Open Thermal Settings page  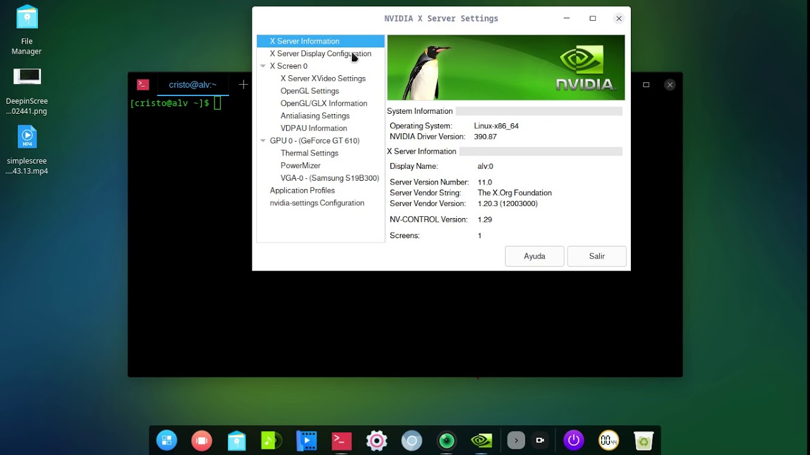309,153
